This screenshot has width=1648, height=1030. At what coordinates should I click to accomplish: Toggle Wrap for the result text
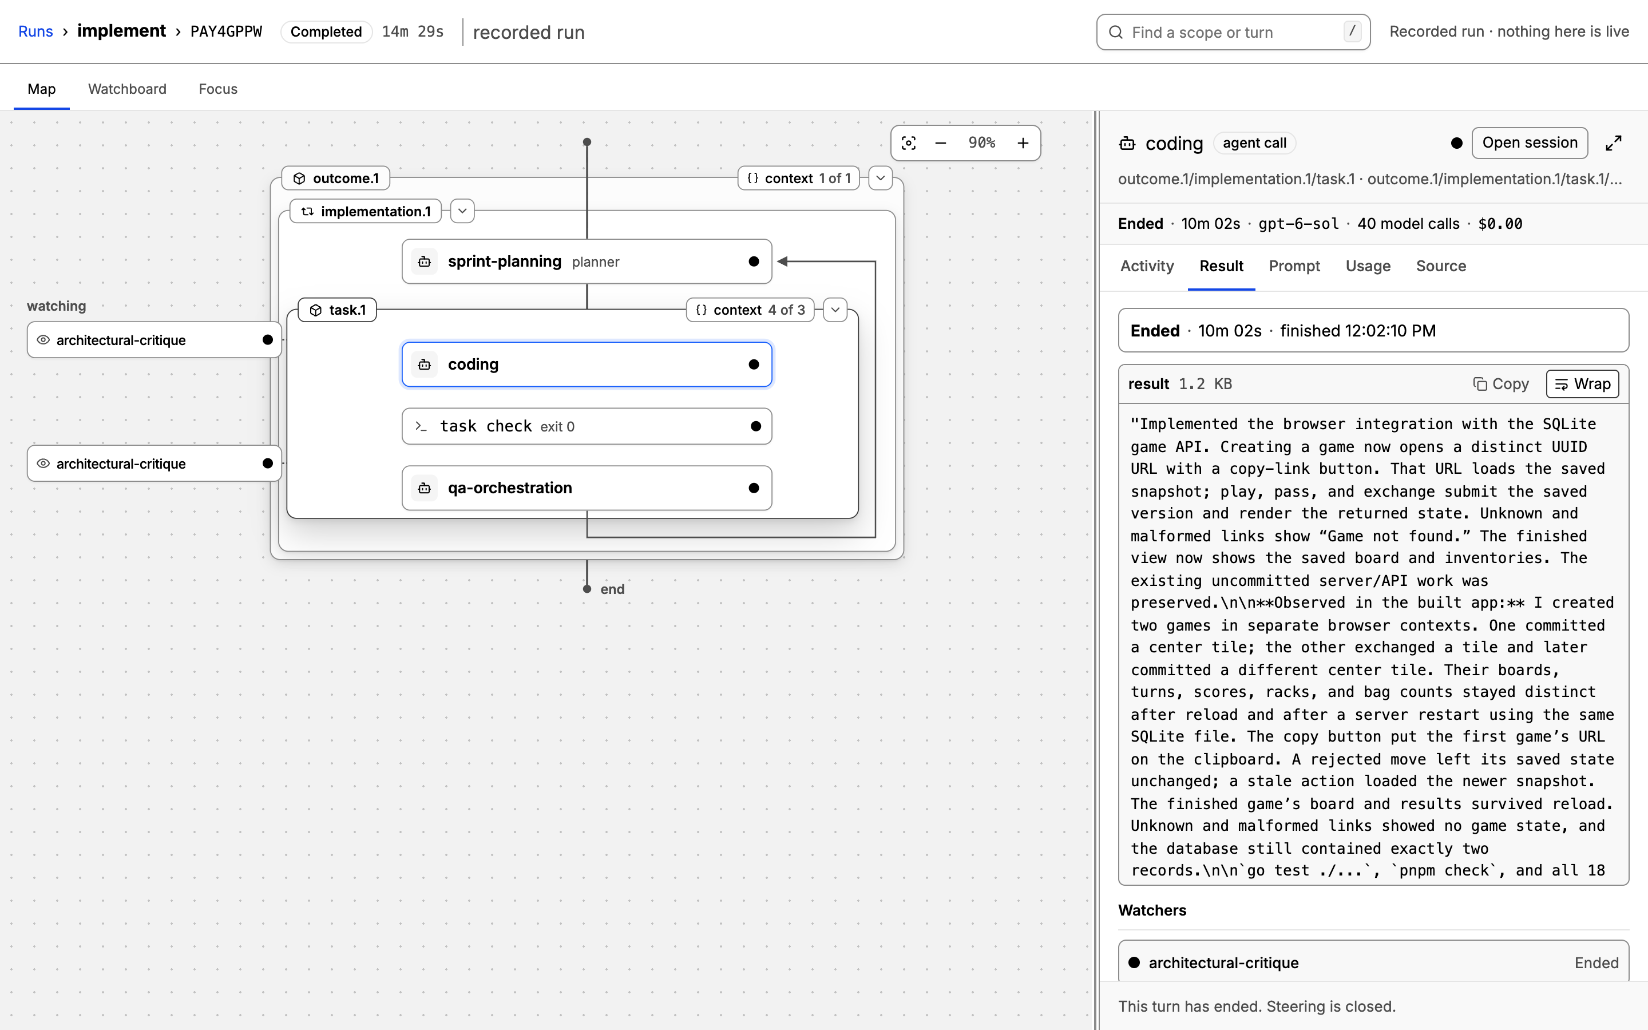pyautogui.click(x=1582, y=383)
